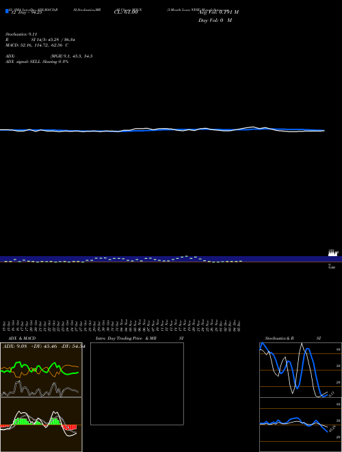Click the '(MGR) 9.1, 45.5, 54.5' ADX values
Image resolution: width=342 pixels, height=452 pixels.
71,56
